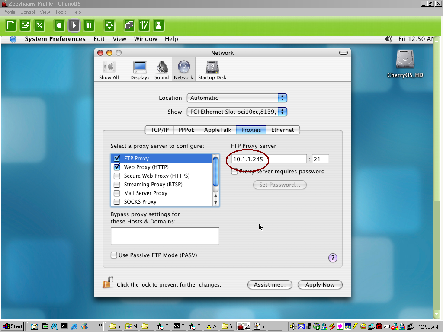
Task: Click the purple help question mark button
Action: click(x=333, y=258)
